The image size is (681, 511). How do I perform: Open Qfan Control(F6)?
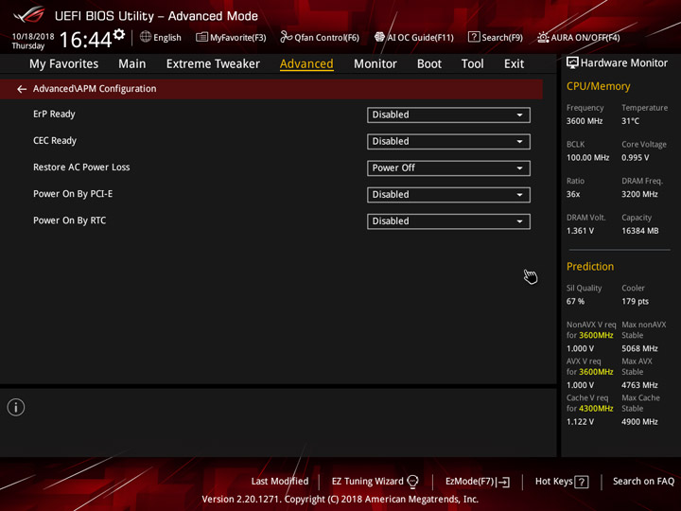[320, 37]
